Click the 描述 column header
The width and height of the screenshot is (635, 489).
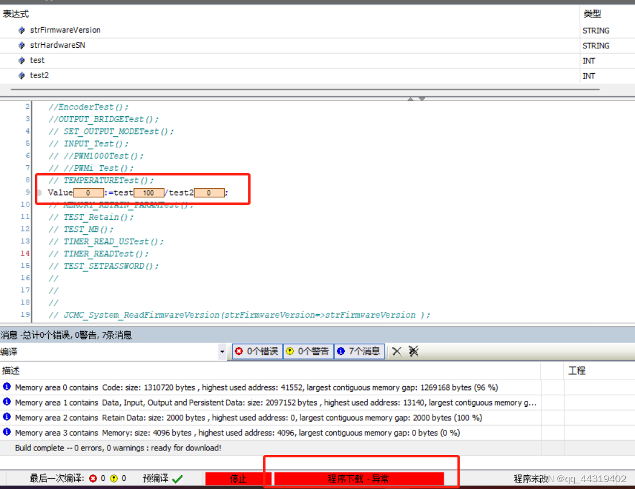tap(10, 370)
